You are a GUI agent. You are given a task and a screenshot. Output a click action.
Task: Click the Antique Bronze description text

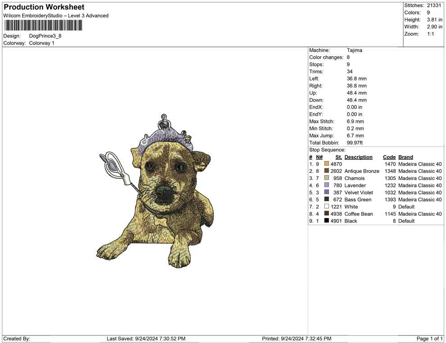point(362,171)
